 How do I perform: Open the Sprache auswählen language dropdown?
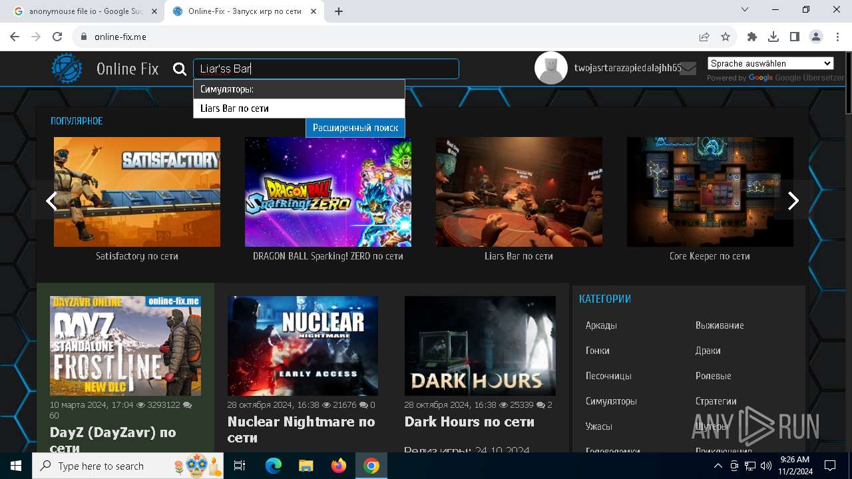[770, 63]
